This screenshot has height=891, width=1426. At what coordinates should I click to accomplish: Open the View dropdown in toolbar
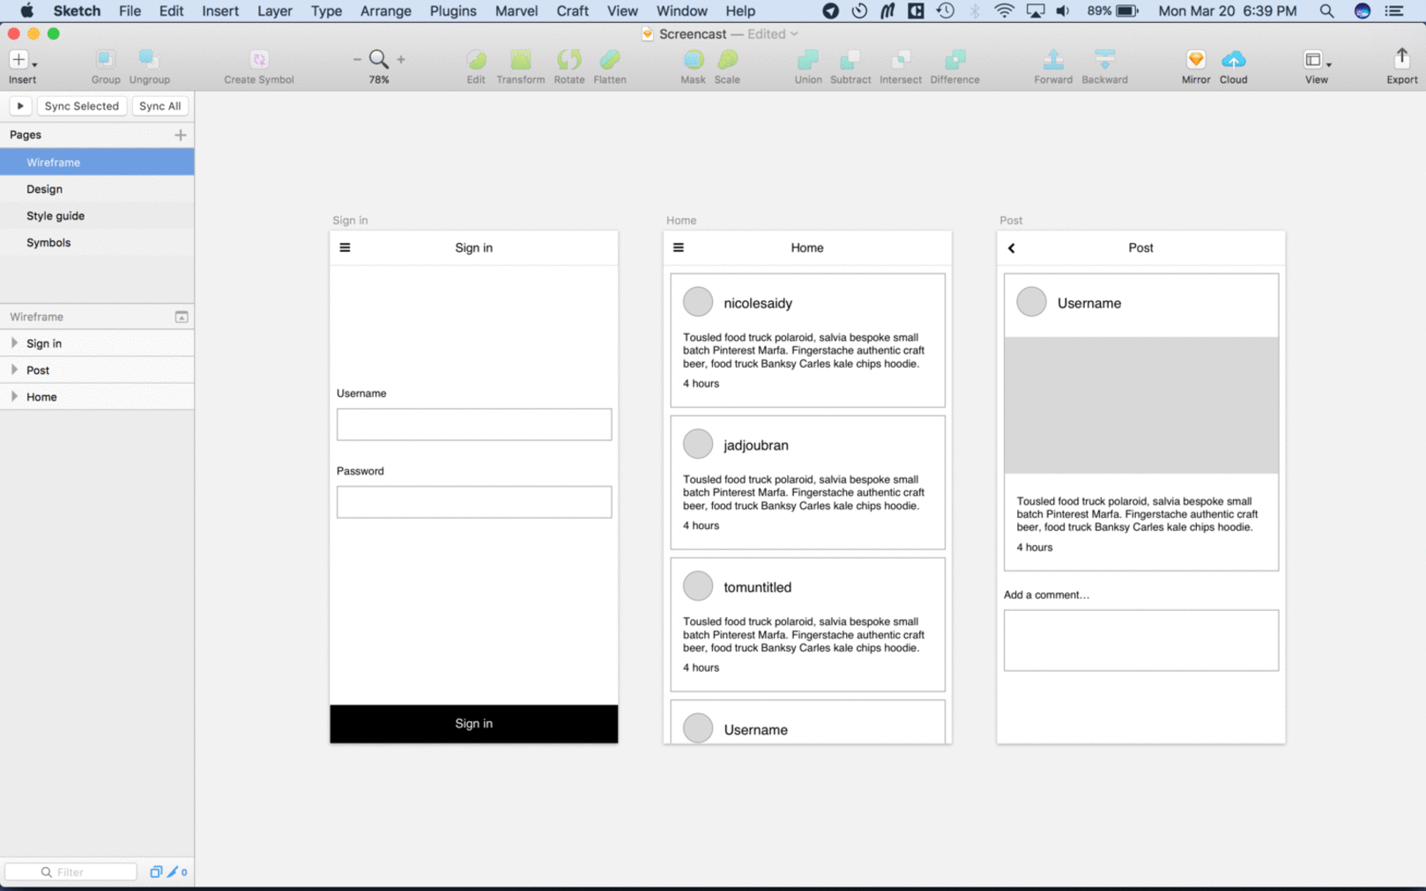point(1316,60)
